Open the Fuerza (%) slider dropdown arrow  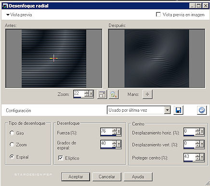point(119,132)
